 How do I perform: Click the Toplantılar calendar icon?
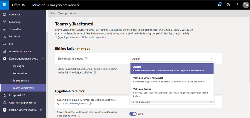click(x=5, y=29)
